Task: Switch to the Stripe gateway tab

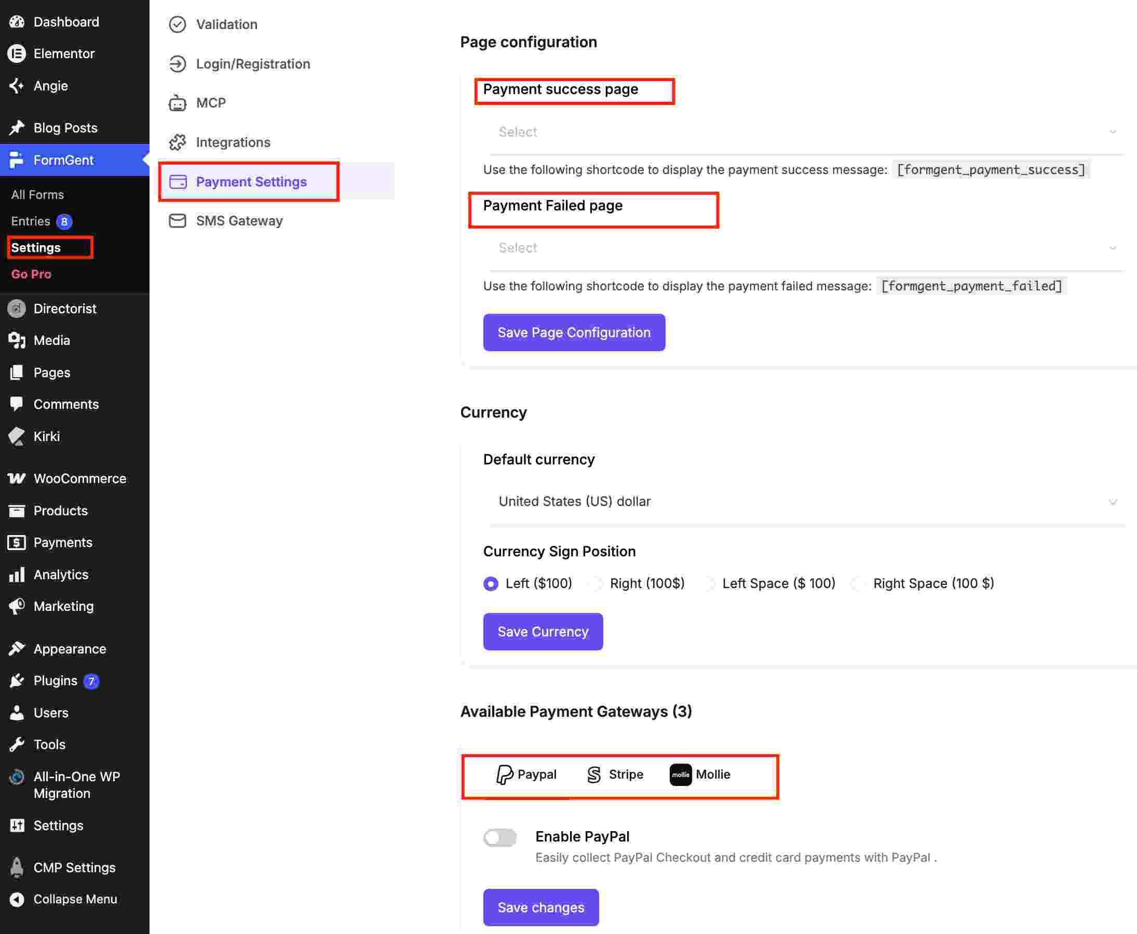Action: [x=616, y=775]
